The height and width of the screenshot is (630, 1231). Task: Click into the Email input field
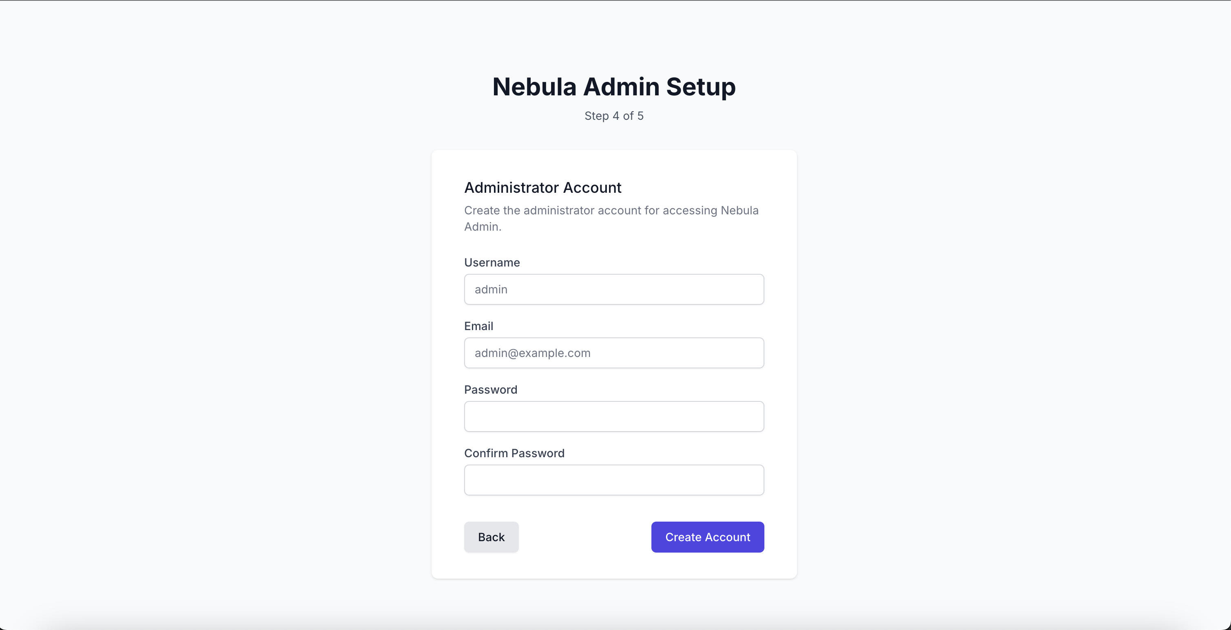point(613,353)
